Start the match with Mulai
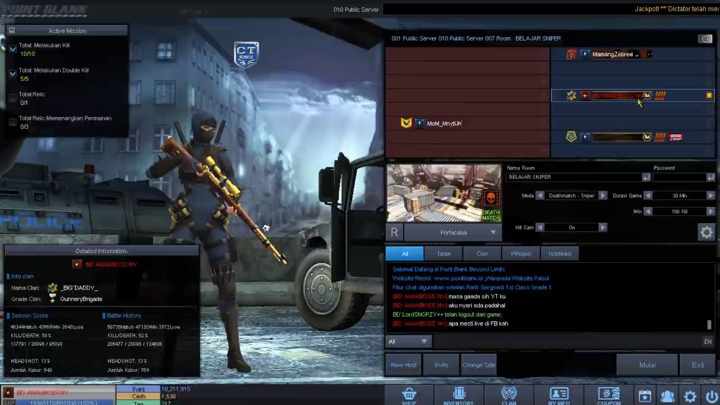The image size is (720, 405). pyautogui.click(x=647, y=365)
